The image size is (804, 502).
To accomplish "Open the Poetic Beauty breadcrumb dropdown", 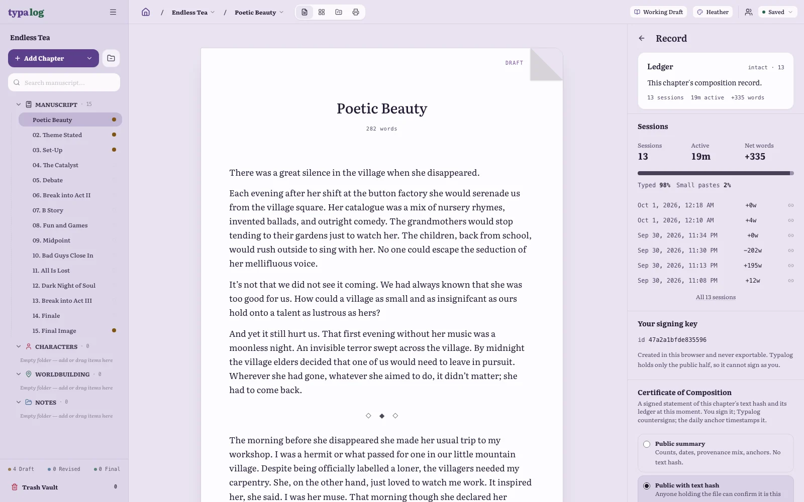I will pos(259,12).
